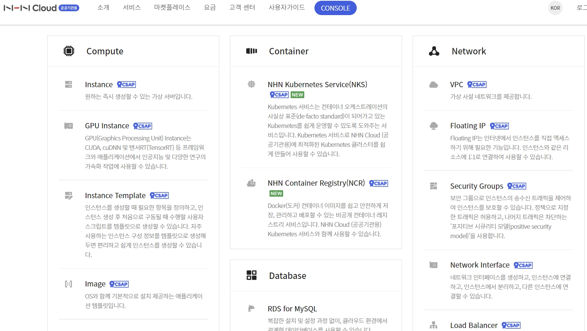Click the CSAP badge next to Instance Template
This screenshot has width=587, height=331.
(x=159, y=196)
